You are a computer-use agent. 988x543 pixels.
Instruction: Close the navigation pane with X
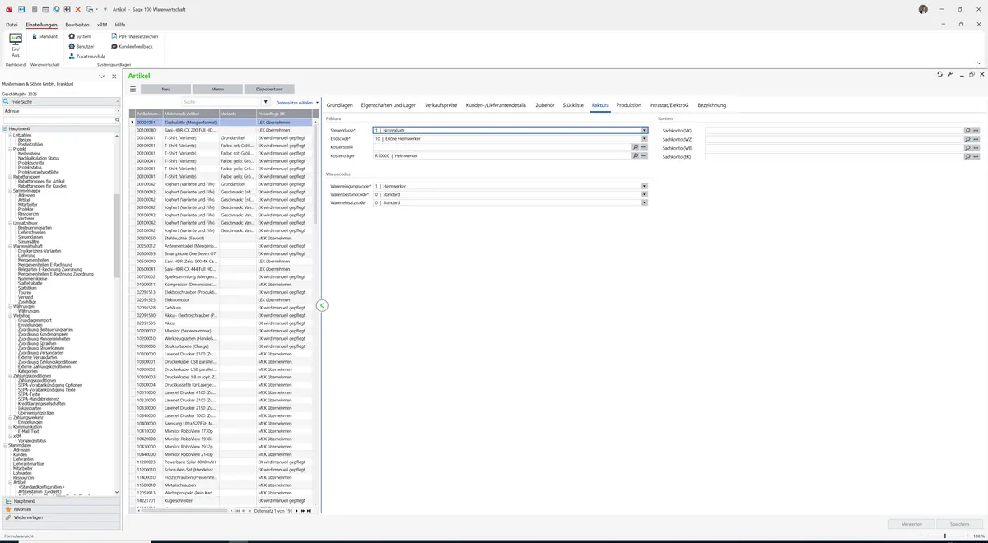[x=113, y=76]
